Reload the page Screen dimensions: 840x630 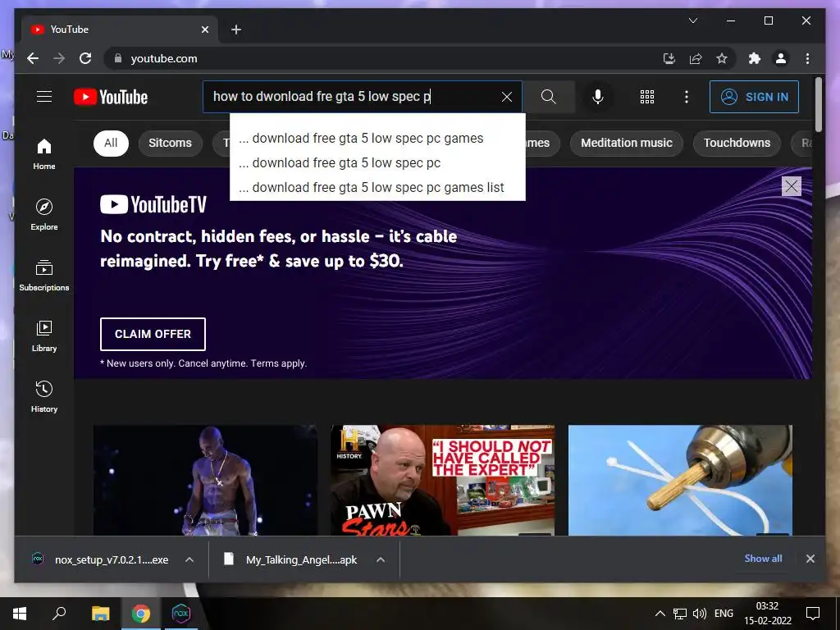(85, 58)
